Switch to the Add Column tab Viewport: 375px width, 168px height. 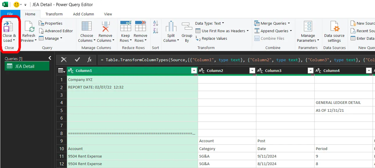coord(84,14)
